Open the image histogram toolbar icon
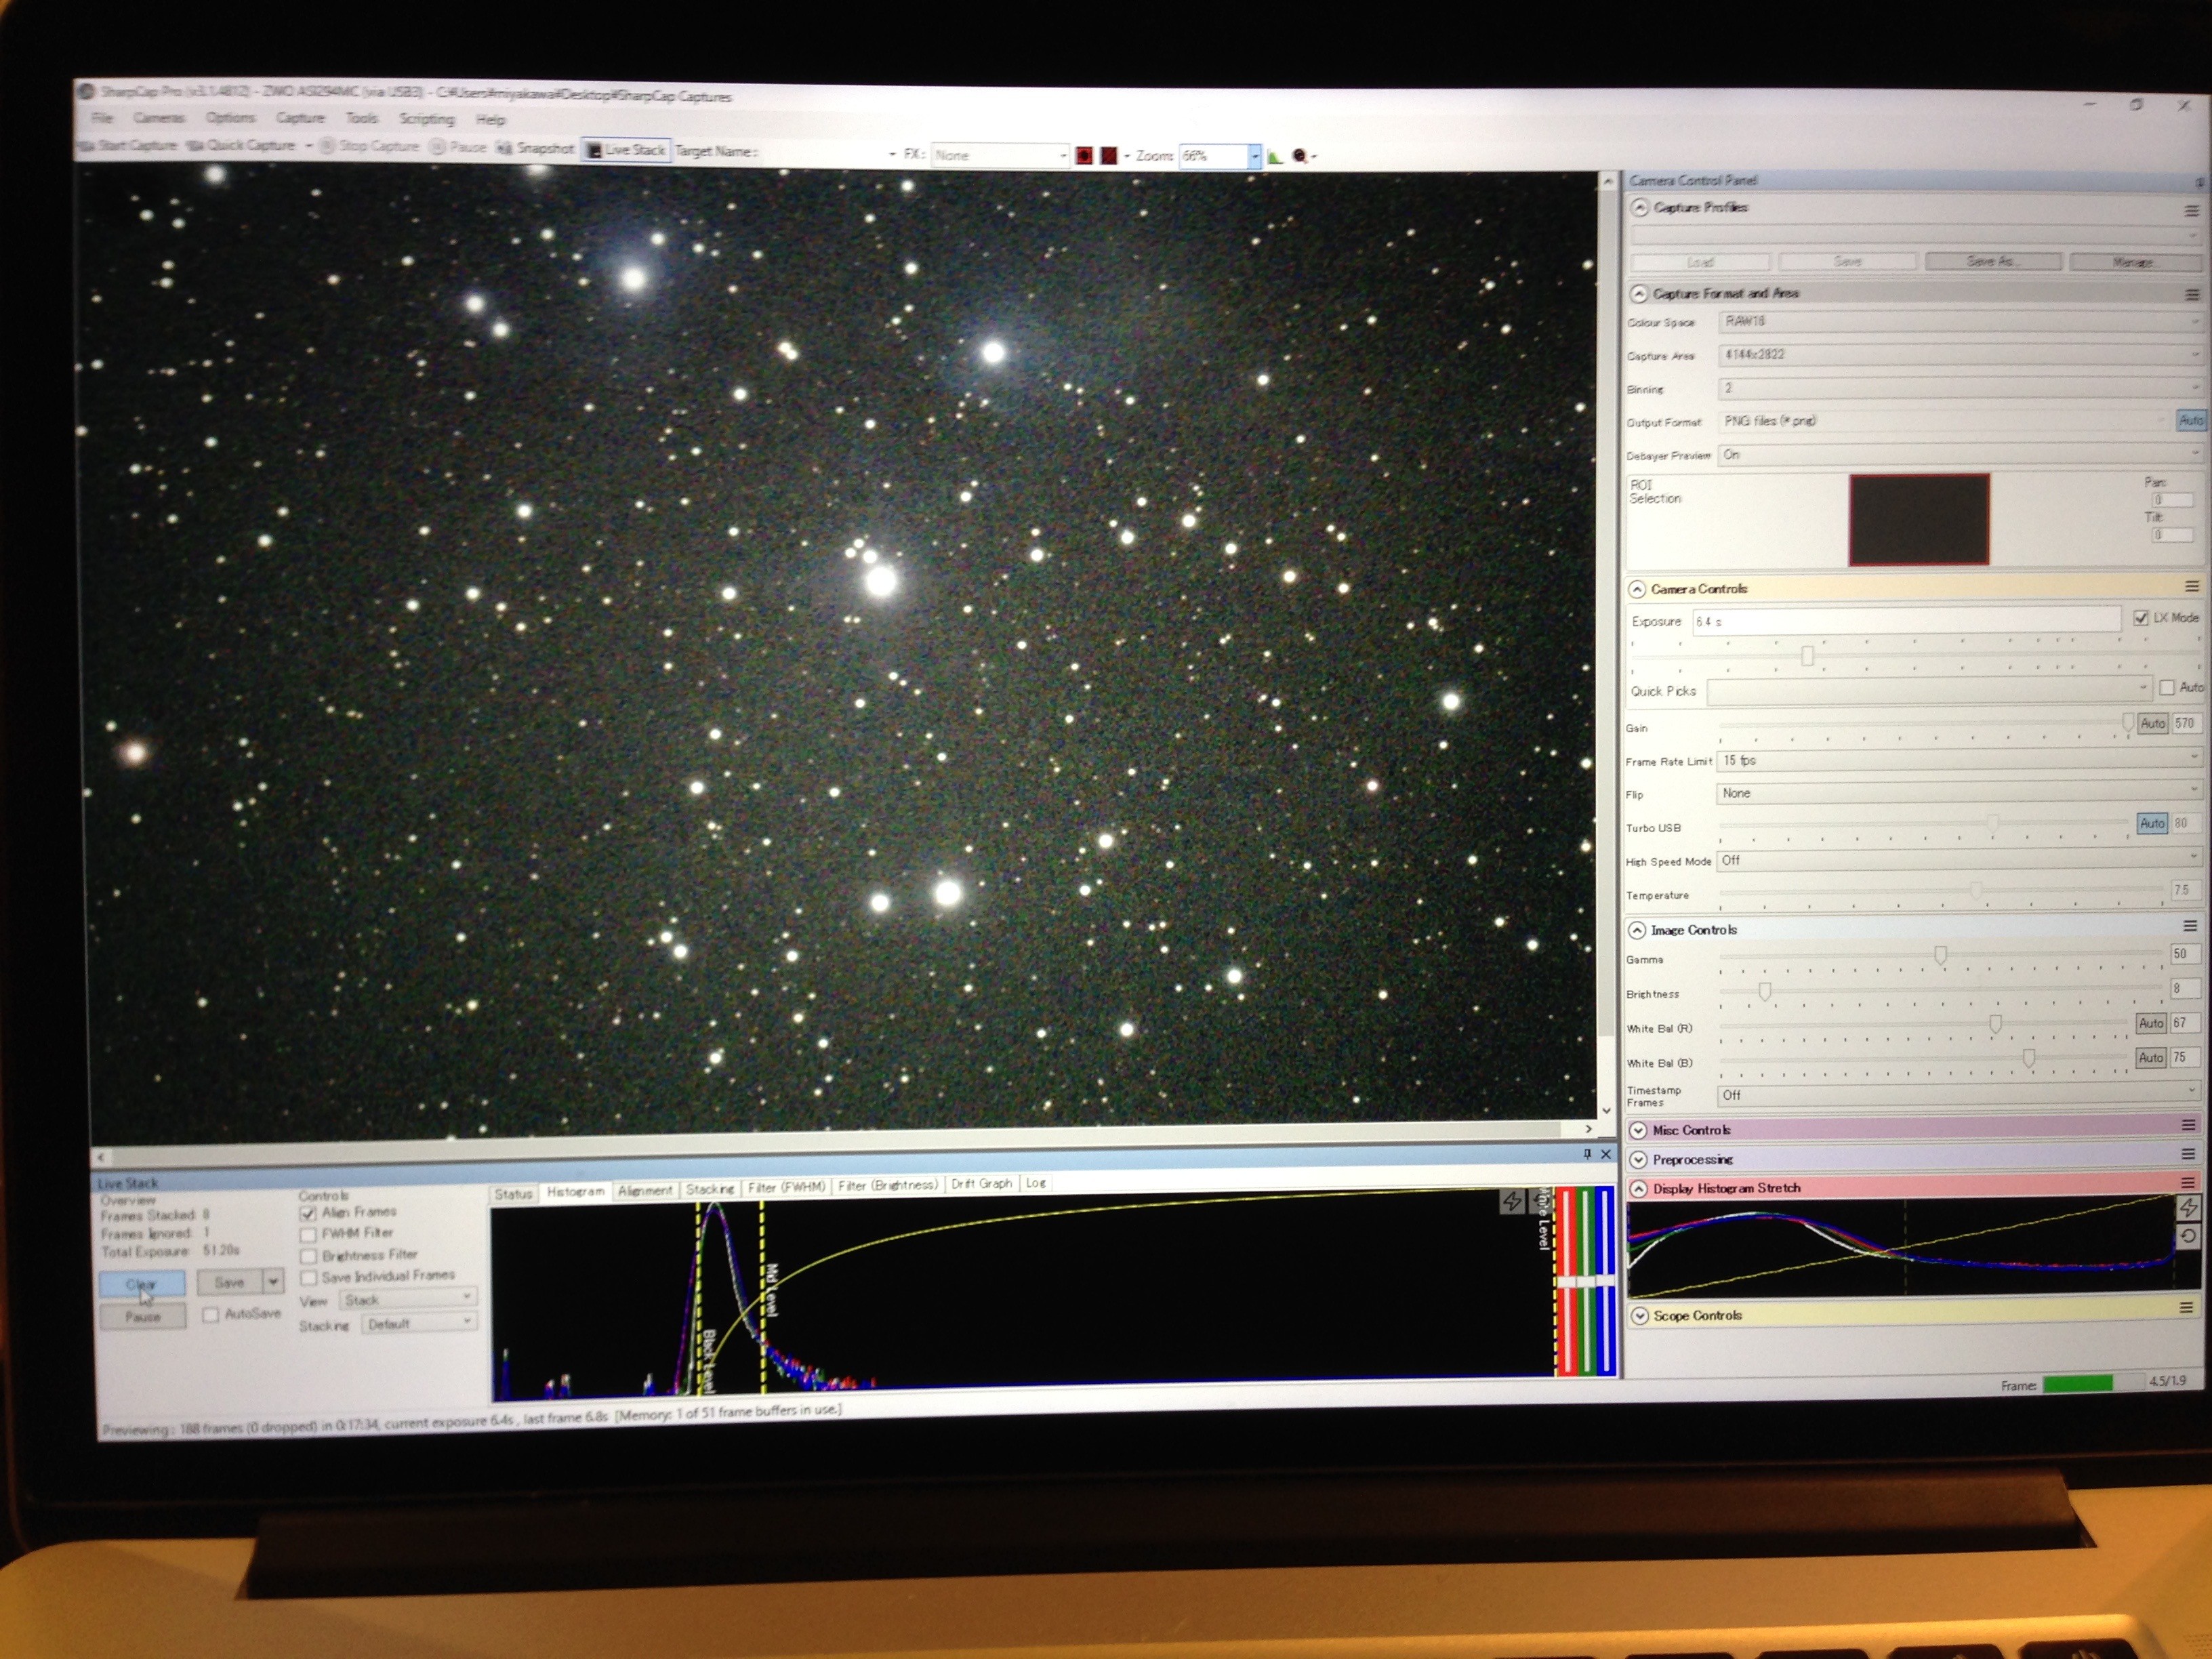Image resolution: width=2212 pixels, height=1659 pixels. pyautogui.click(x=1275, y=156)
